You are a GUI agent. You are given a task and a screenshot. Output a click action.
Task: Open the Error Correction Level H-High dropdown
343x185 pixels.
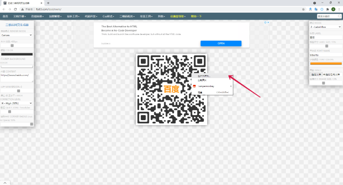(x=16, y=103)
